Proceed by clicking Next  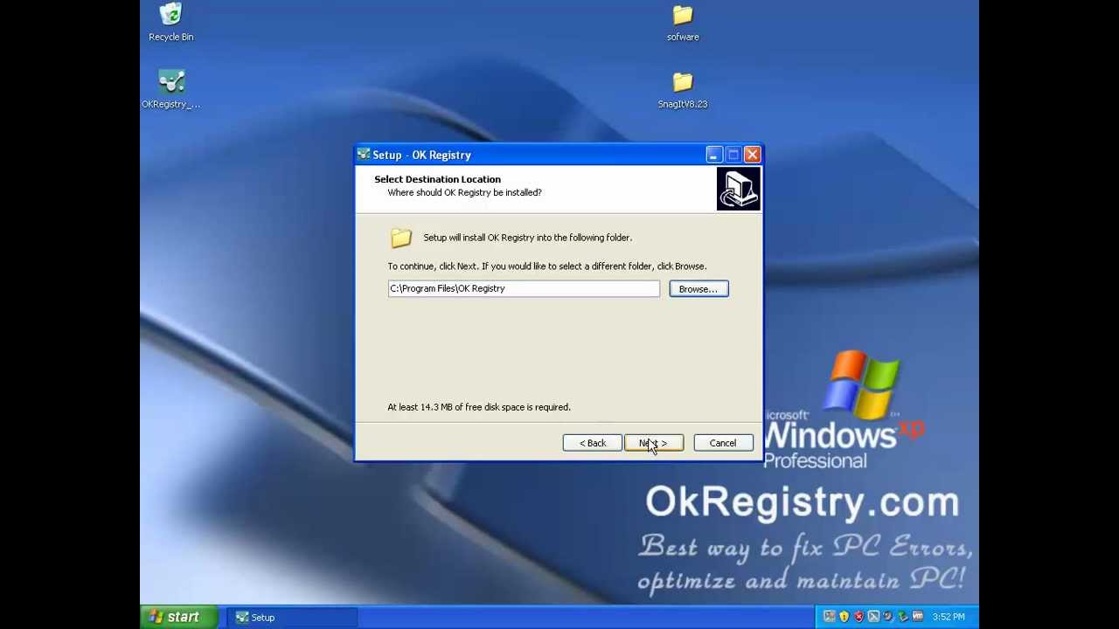coord(654,443)
